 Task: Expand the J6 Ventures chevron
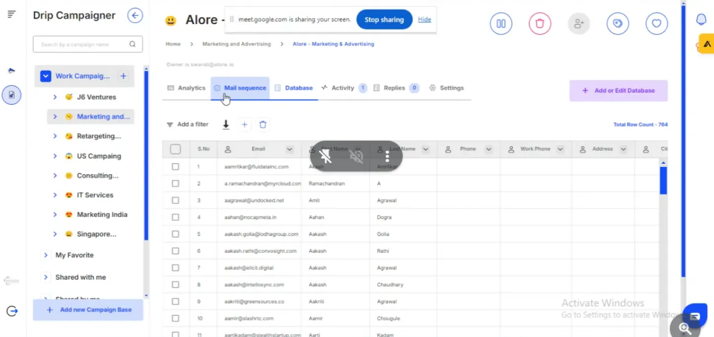[x=55, y=97]
